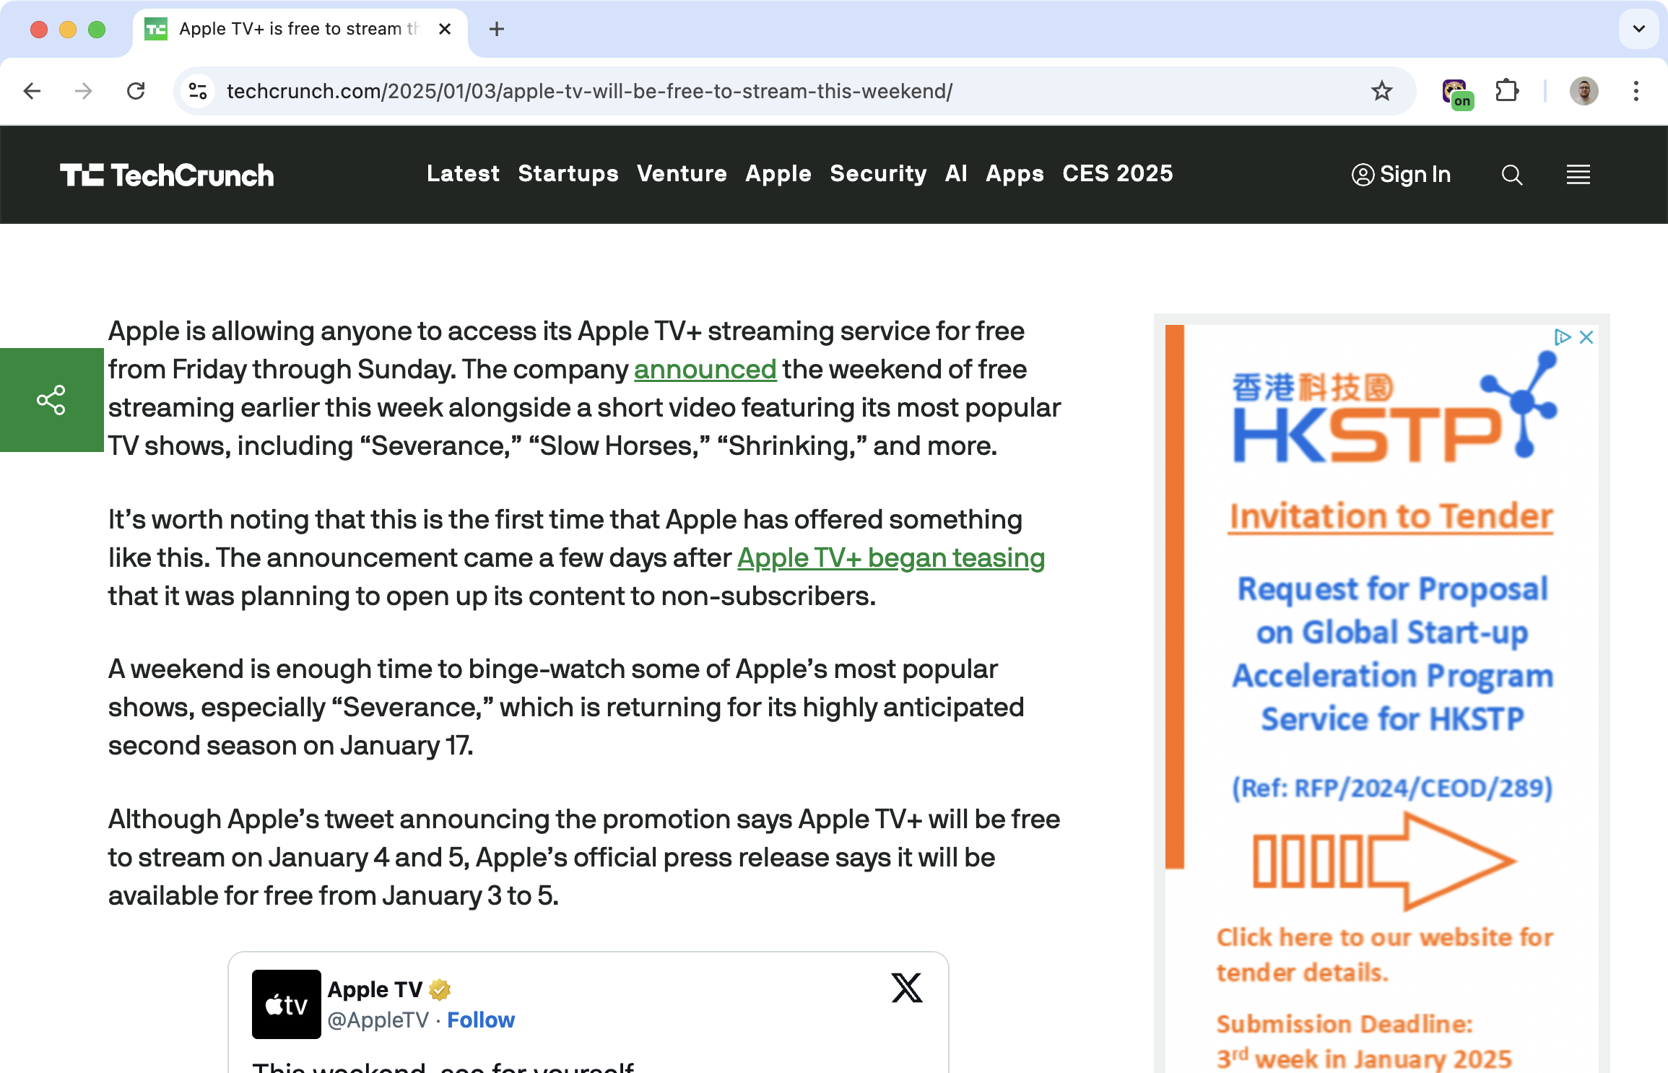
Task: Click Follow on the Apple TV tweet
Action: click(x=481, y=1020)
